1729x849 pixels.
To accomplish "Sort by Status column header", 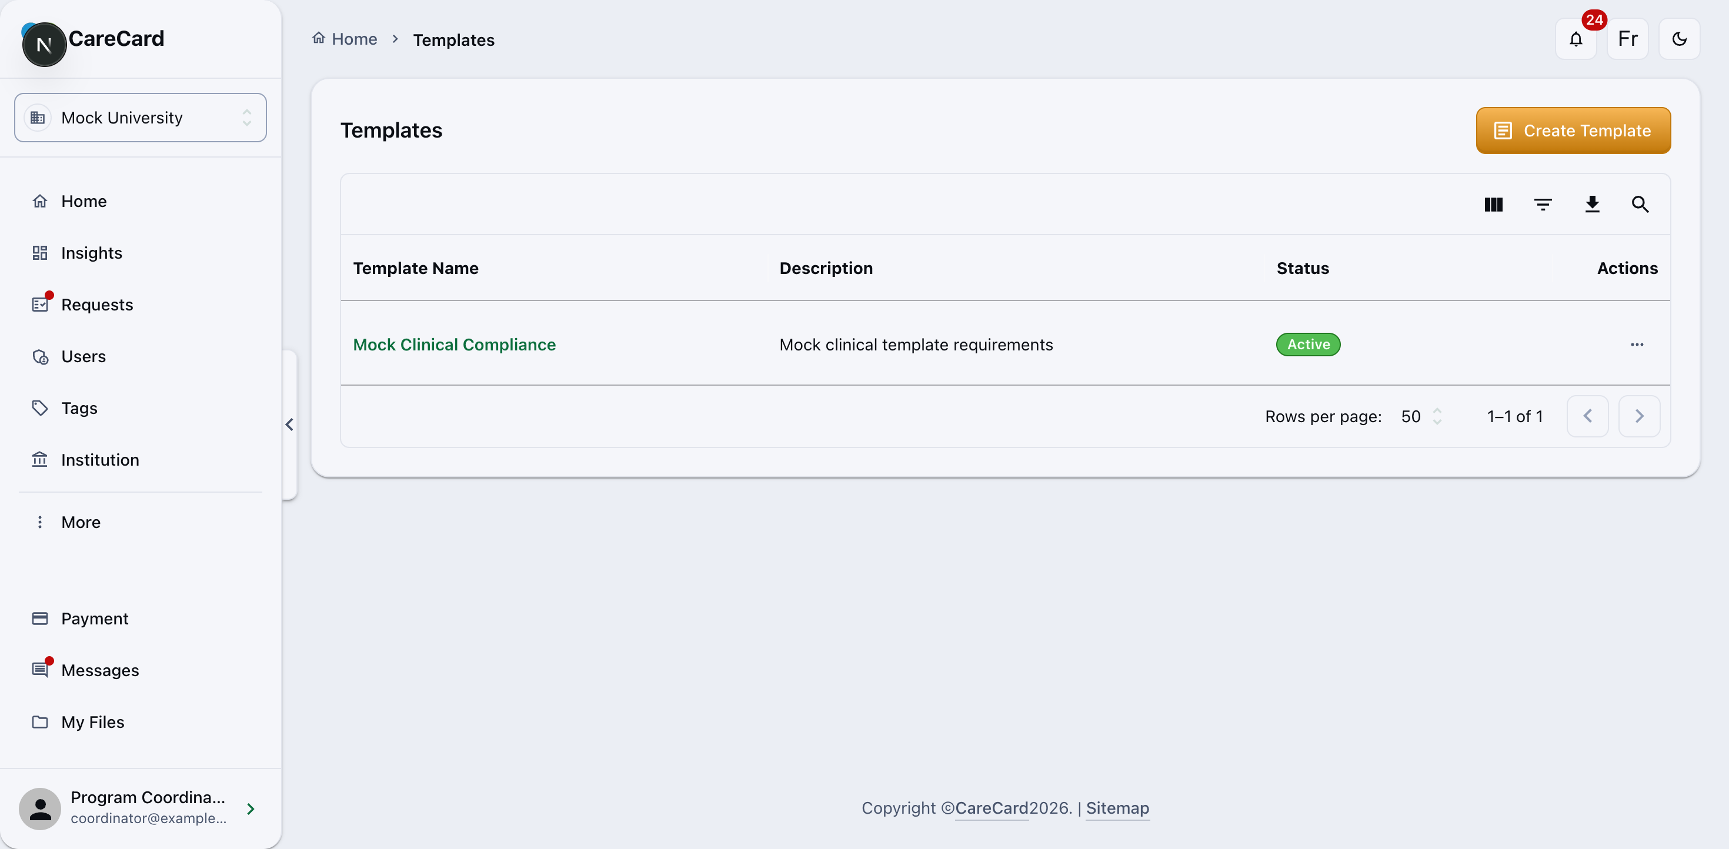I will [x=1302, y=268].
